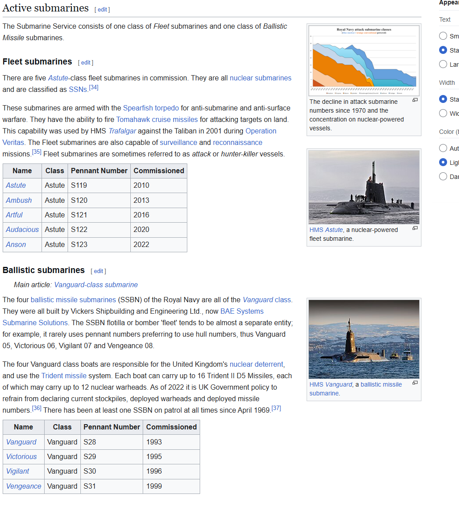The width and height of the screenshot is (459, 505).
Task: Open the Astute-class link in fleet paragraph
Action: [x=58, y=78]
